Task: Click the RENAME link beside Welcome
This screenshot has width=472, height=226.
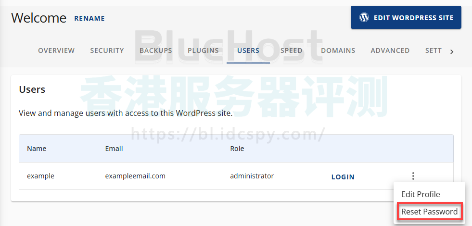Action: click(89, 18)
